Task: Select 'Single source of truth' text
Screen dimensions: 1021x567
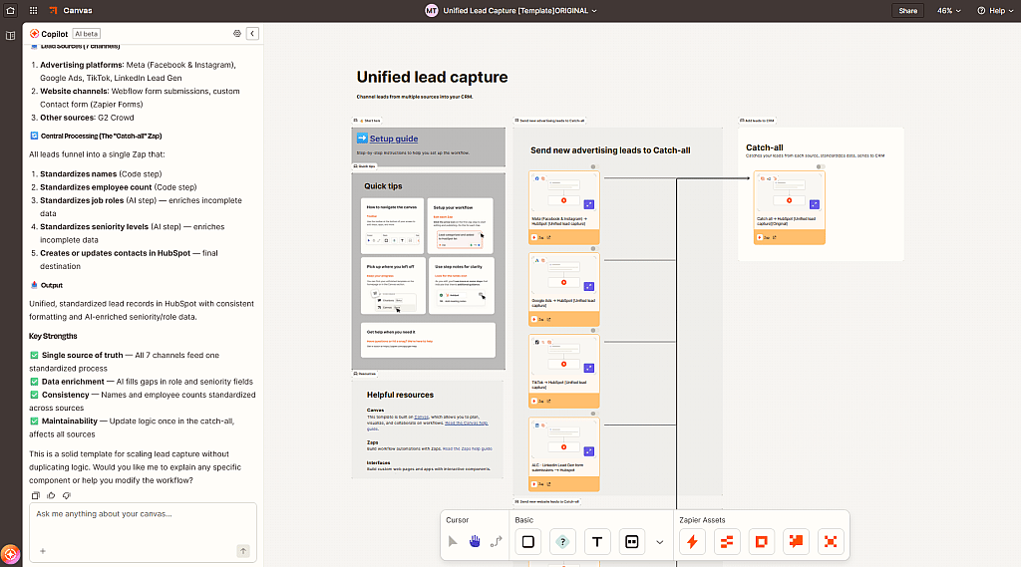Action: pyautogui.click(x=82, y=356)
